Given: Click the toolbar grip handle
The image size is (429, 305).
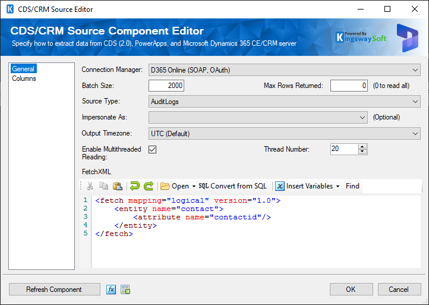Looking at the screenshot, I should 81,186.
